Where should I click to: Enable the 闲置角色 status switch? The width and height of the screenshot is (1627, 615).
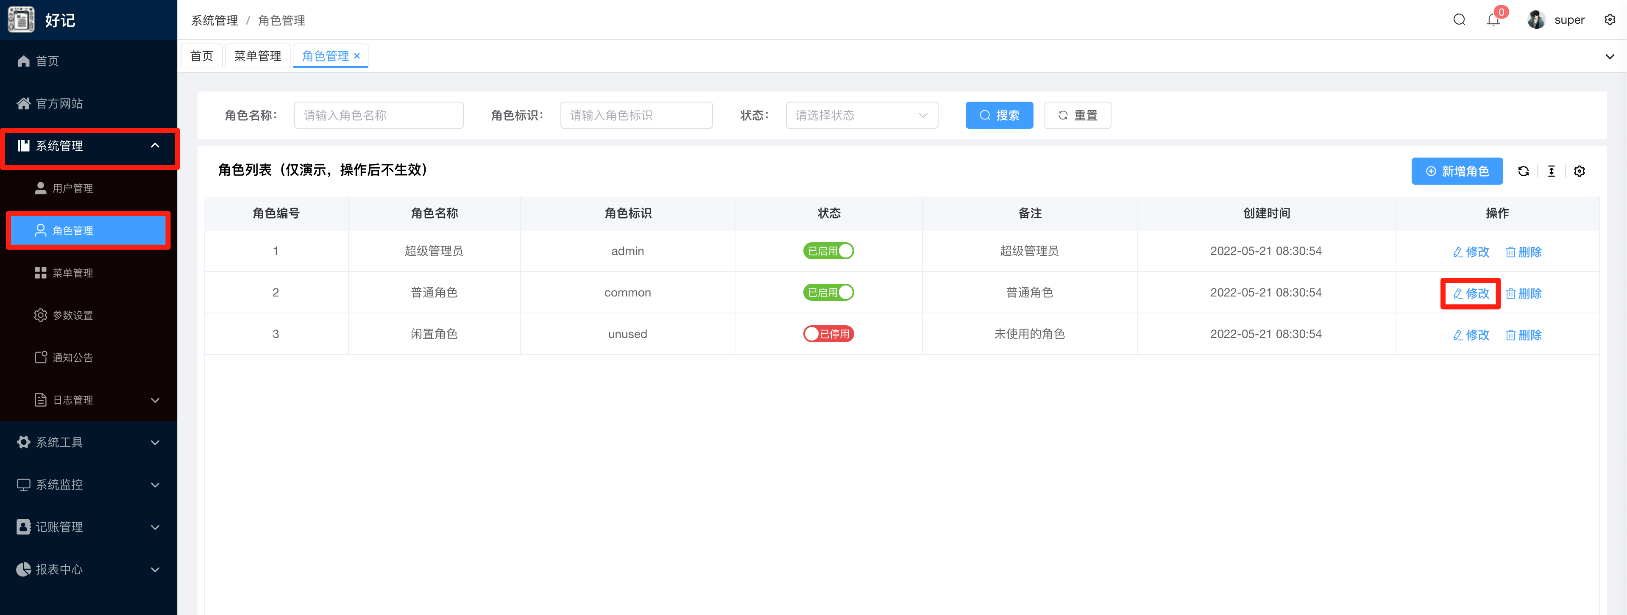click(x=828, y=334)
